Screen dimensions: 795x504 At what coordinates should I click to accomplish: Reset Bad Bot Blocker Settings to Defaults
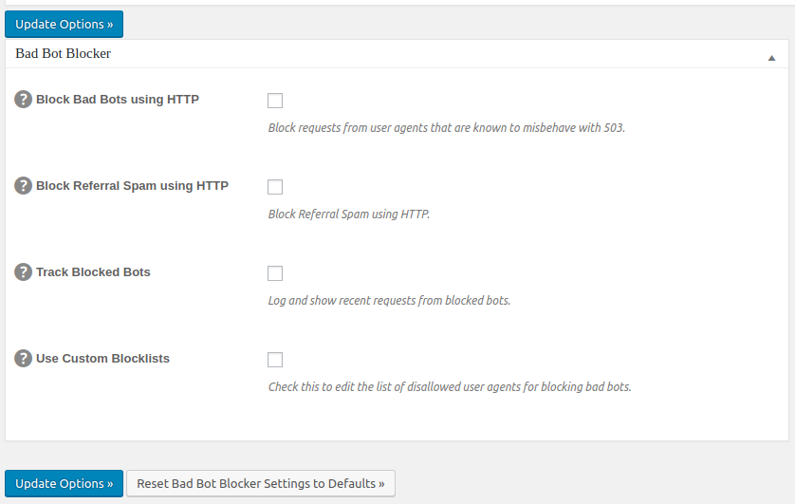(261, 483)
